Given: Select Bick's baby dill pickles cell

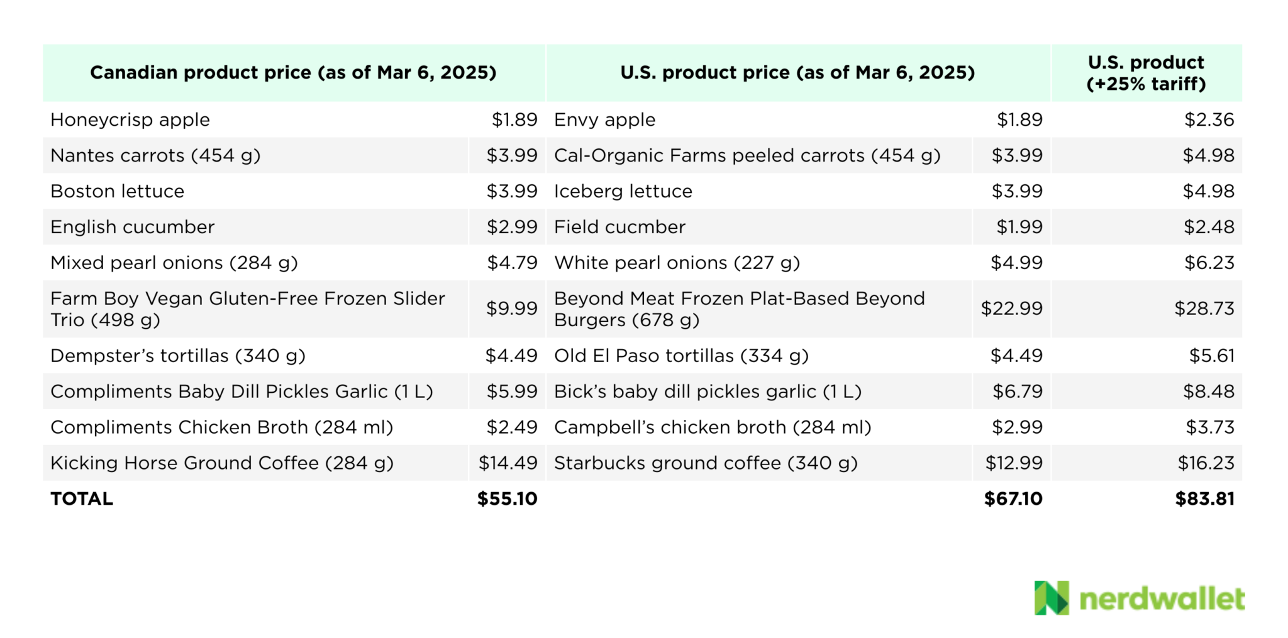Looking at the screenshot, I should coord(708,392).
